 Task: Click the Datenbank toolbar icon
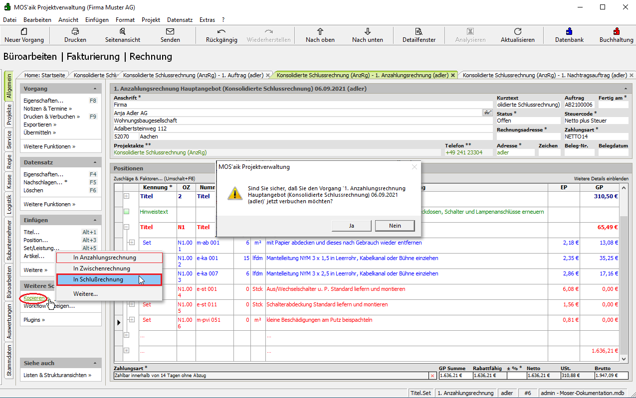pyautogui.click(x=569, y=31)
